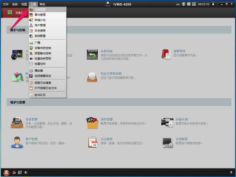Select 设备管理 in the Tools dropdown menu
The height and width of the screenshot is (177, 236).
coord(48,9)
